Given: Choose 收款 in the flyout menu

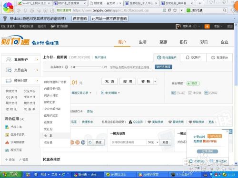Looking at the screenshot, I should [48, 136].
